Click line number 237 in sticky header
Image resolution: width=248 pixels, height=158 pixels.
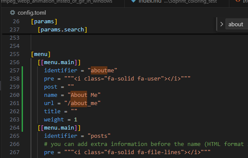15,30
